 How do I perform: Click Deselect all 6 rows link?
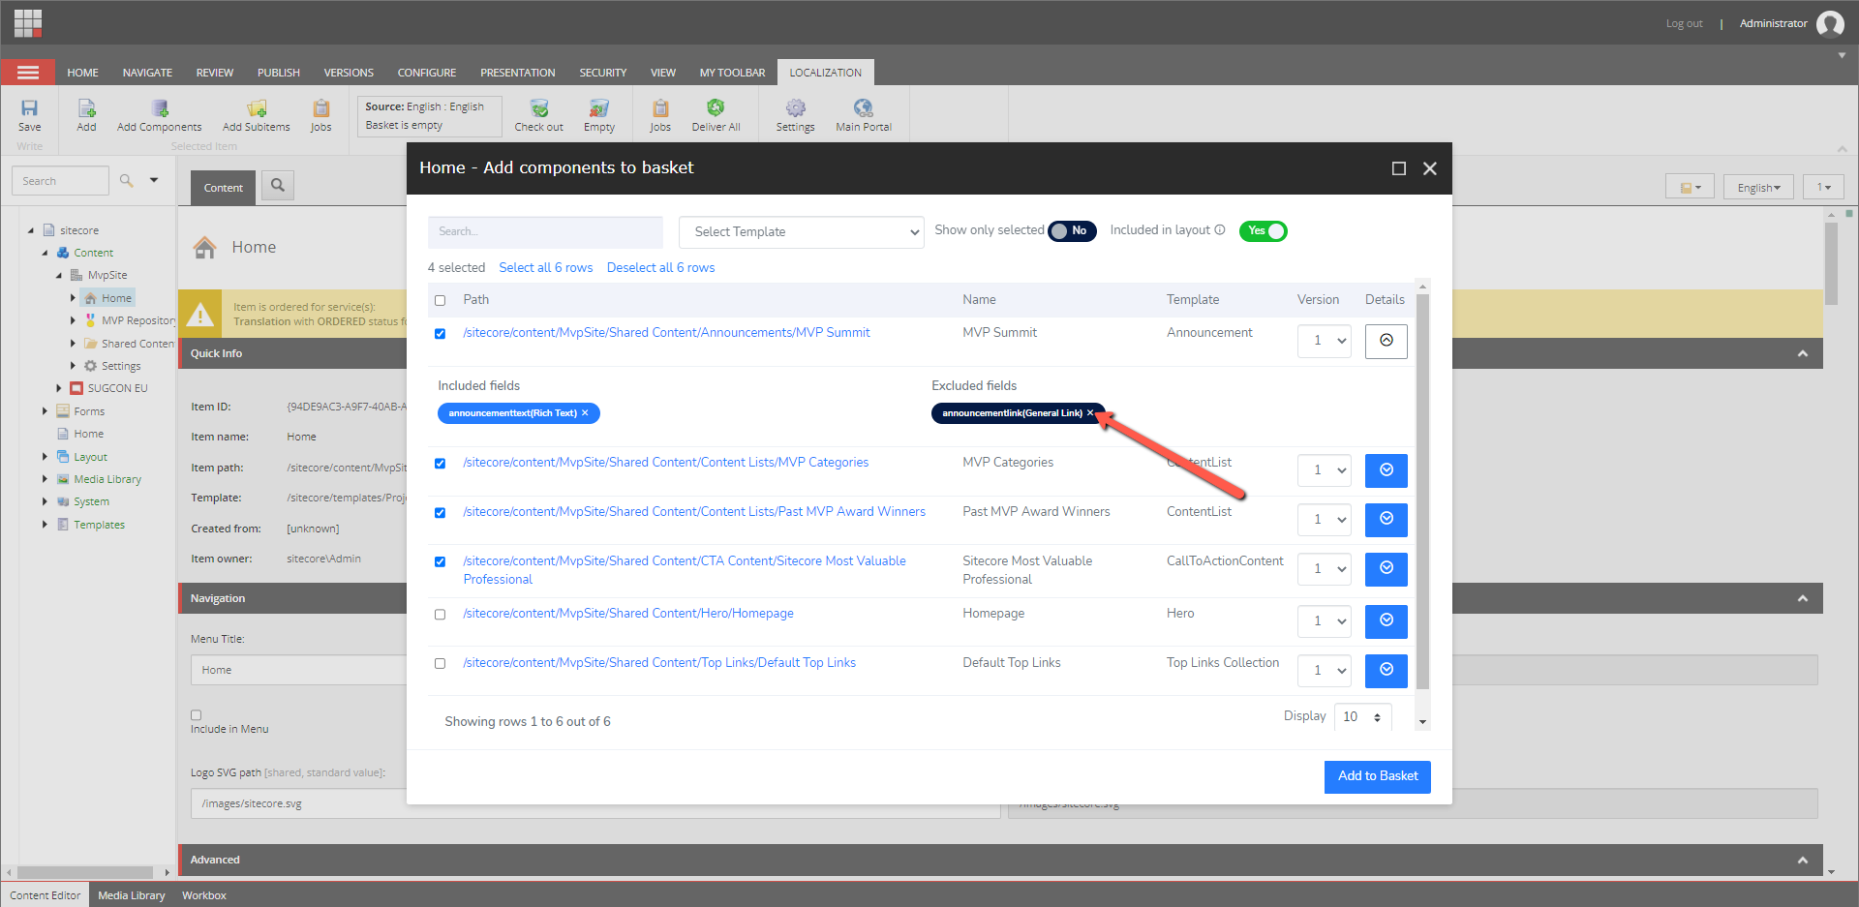(x=661, y=268)
